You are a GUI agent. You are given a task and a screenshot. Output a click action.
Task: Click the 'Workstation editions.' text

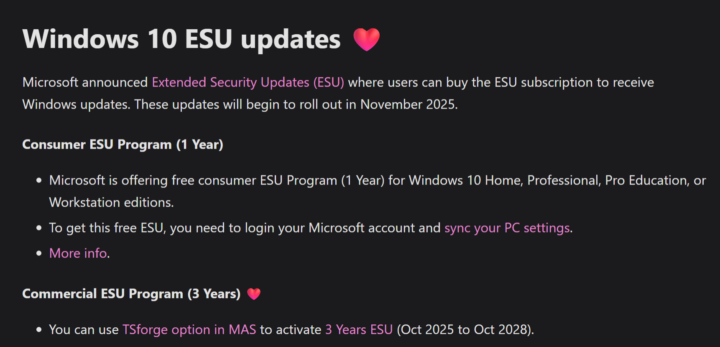pyautogui.click(x=111, y=203)
